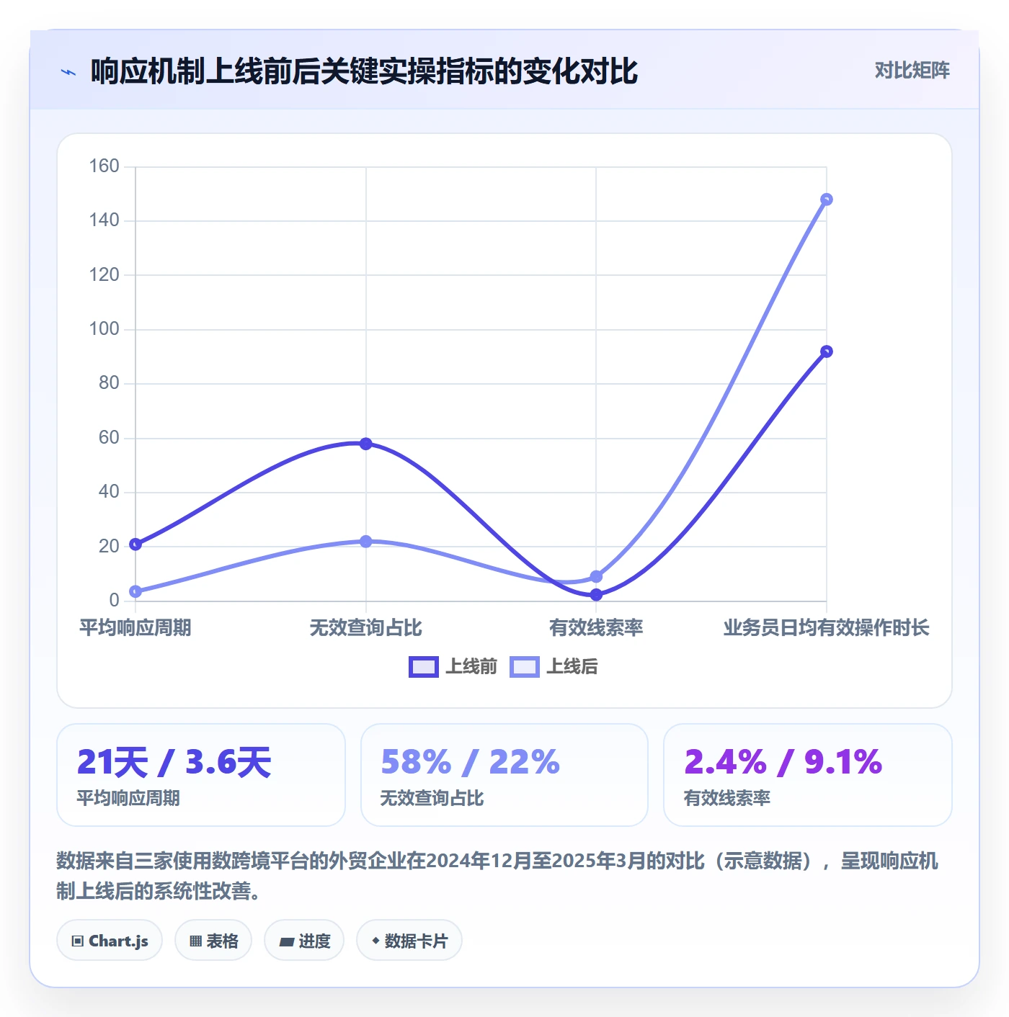
Task: Select the 数据卡片 chip
Action: (x=409, y=940)
